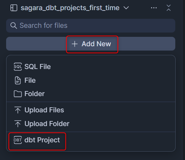
Task: Click the Add New button
Action: 91,44
